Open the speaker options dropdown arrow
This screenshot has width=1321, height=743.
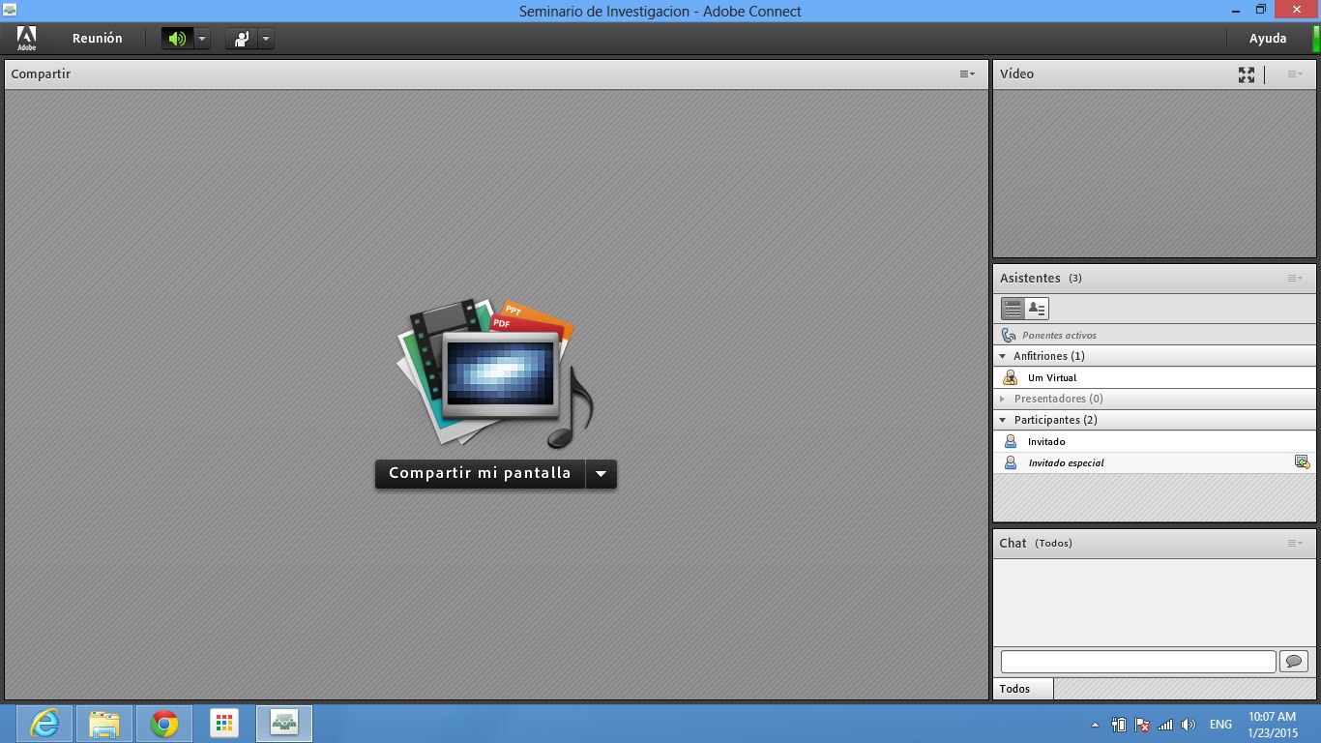202,39
